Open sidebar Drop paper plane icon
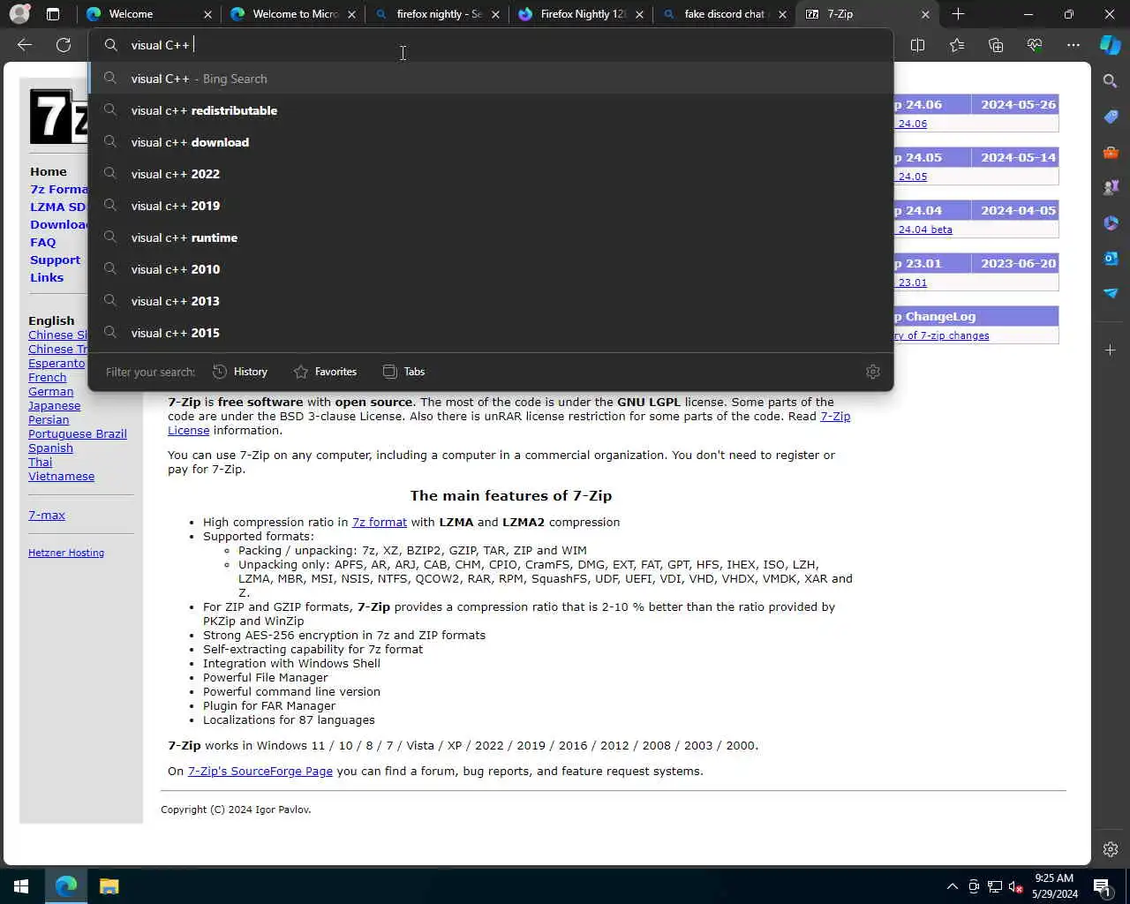 tap(1111, 293)
